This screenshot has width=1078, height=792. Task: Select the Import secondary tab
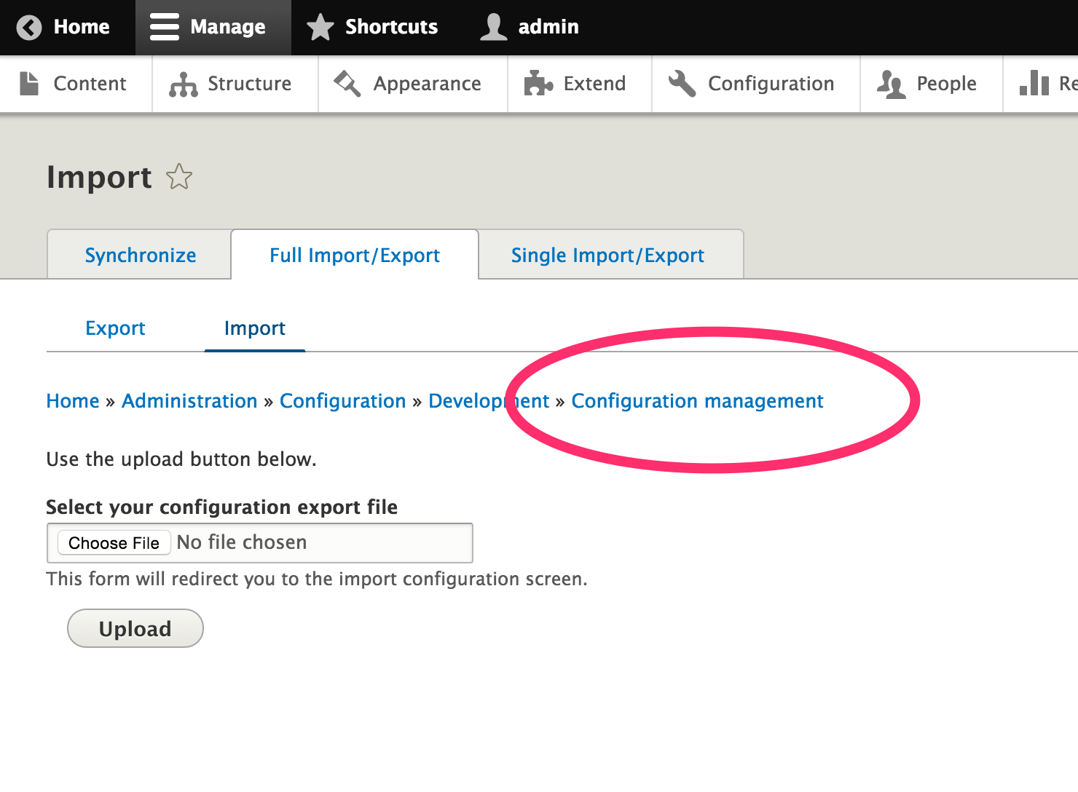pos(255,328)
